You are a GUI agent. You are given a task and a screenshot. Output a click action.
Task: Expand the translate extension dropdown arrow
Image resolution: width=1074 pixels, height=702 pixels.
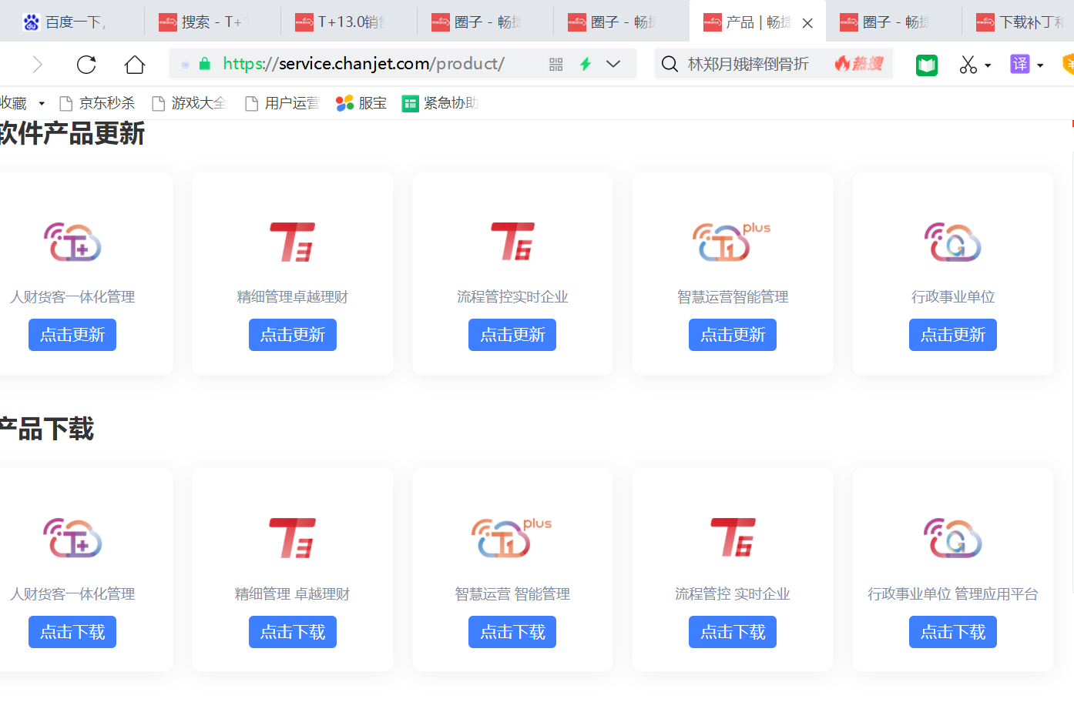(1040, 65)
